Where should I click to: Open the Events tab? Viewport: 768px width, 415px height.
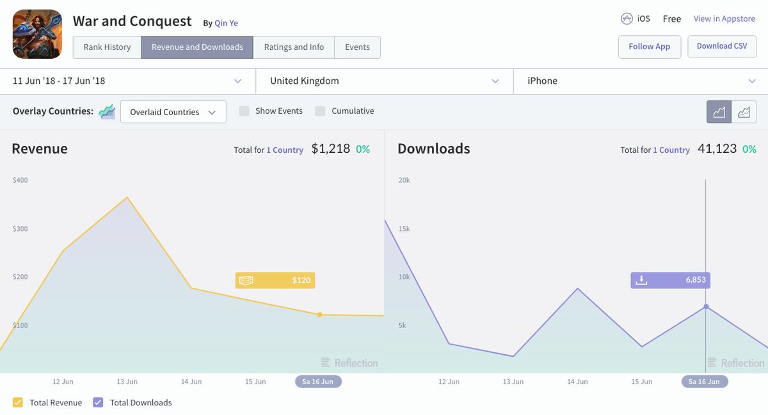[357, 47]
